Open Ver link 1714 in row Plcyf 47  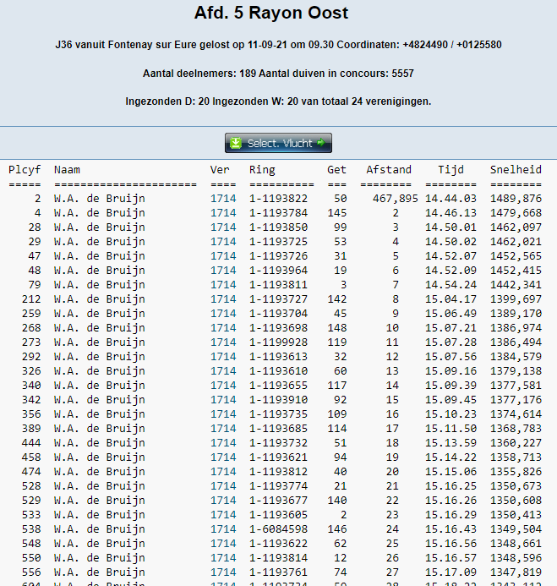pyautogui.click(x=223, y=256)
